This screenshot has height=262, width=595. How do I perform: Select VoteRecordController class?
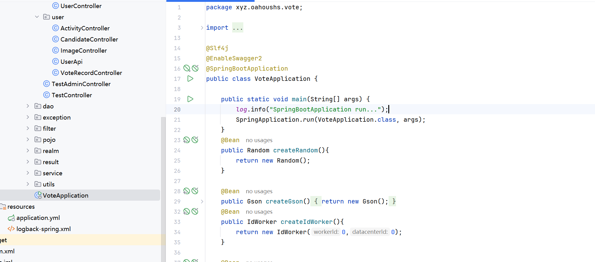(x=91, y=73)
